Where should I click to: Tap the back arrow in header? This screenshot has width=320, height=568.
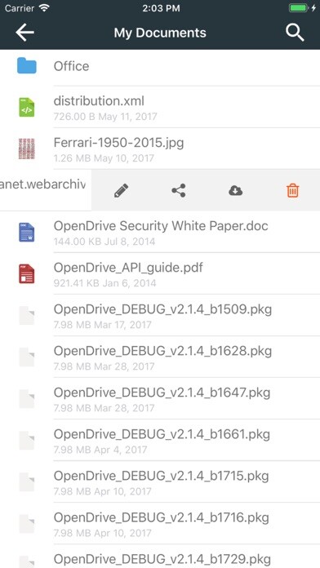(24, 33)
